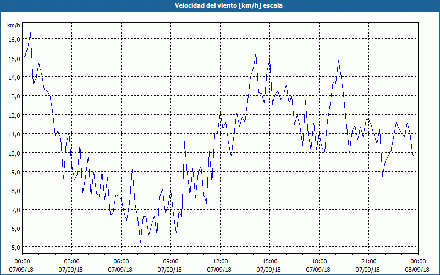Click the 11,0 y-axis value
The width and height of the screenshot is (440, 275).
(x=14, y=134)
